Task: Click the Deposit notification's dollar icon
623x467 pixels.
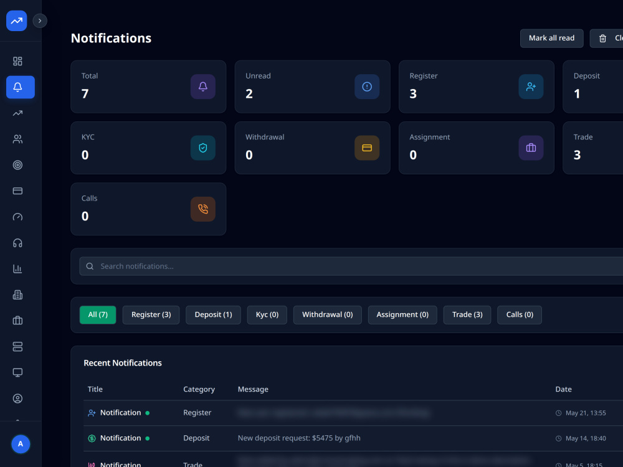Action: tap(92, 438)
